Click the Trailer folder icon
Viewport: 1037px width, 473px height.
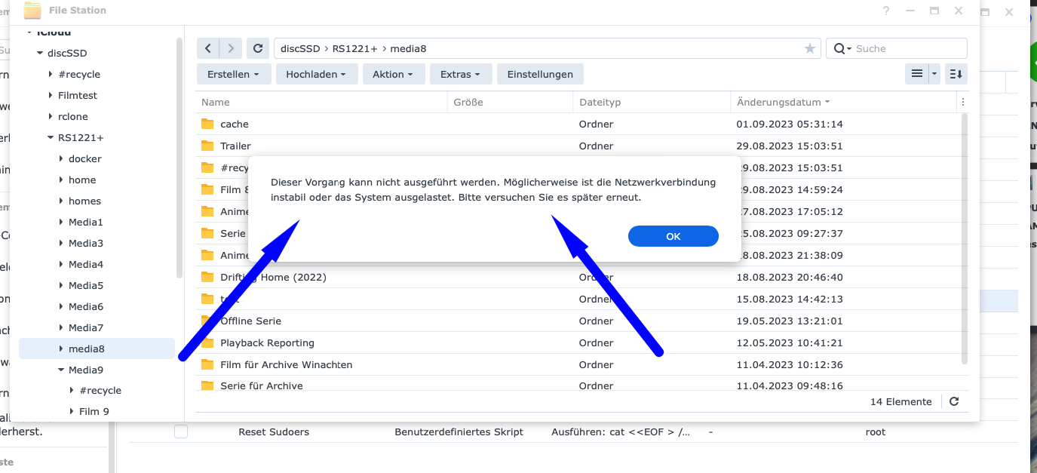[x=208, y=146]
